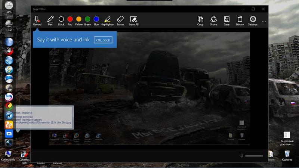Image resolution: width=299 pixels, height=168 pixels.
Task: Save the current snip
Action: pyautogui.click(x=227, y=21)
